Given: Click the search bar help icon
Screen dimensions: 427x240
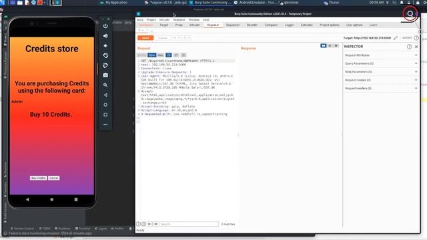Looking at the screenshot, I should tap(138, 224).
